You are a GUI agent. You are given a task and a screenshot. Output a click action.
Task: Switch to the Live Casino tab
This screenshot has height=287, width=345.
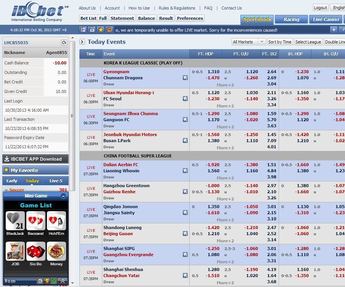coord(326,19)
